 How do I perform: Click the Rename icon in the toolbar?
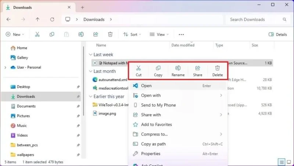click(x=81, y=34)
